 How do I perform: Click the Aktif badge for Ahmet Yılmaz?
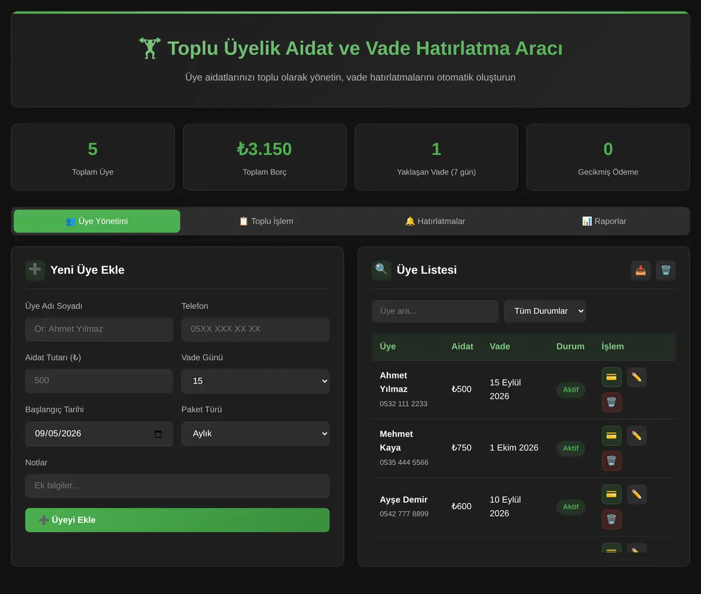tap(571, 390)
